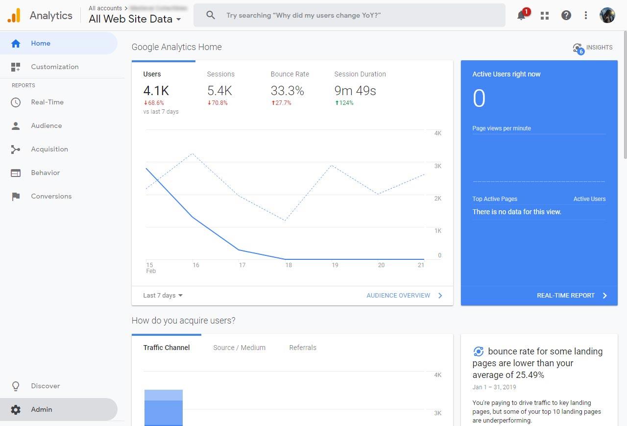Switch to the Source / Medium tab
This screenshot has height=426, width=627.
tap(240, 348)
